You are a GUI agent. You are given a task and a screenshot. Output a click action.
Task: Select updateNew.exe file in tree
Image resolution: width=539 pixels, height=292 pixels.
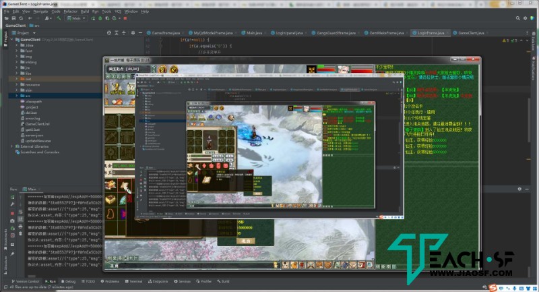click(38, 141)
